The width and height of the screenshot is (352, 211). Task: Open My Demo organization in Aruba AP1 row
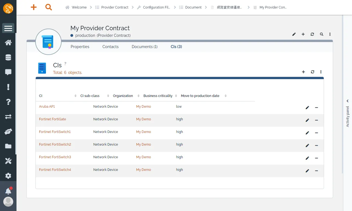[144, 107]
